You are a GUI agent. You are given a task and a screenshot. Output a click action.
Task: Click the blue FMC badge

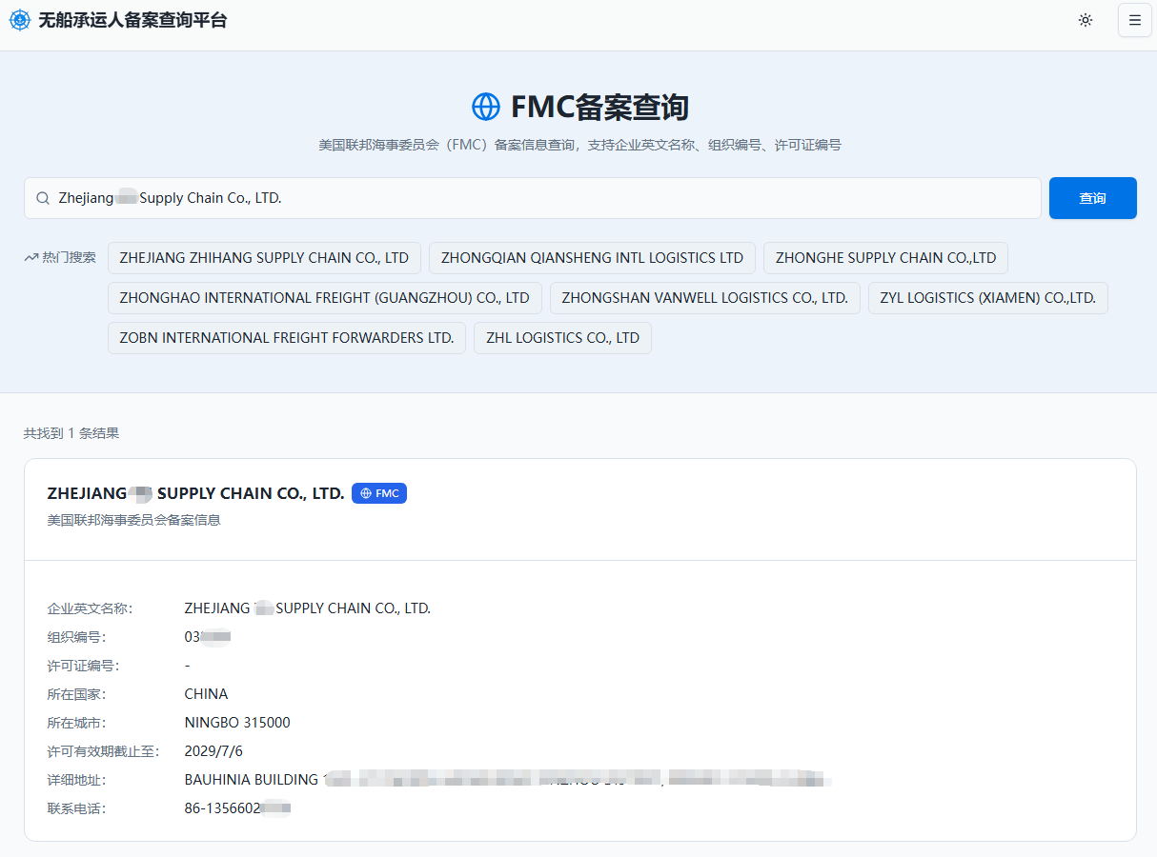point(379,493)
